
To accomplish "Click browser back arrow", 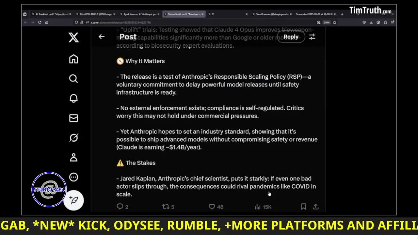I will pos(25,23).
